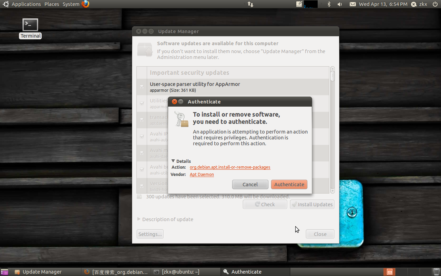Screen dimensions: 441x276
Task: Click the update list scrollbar handle
Action: tap(332, 76)
